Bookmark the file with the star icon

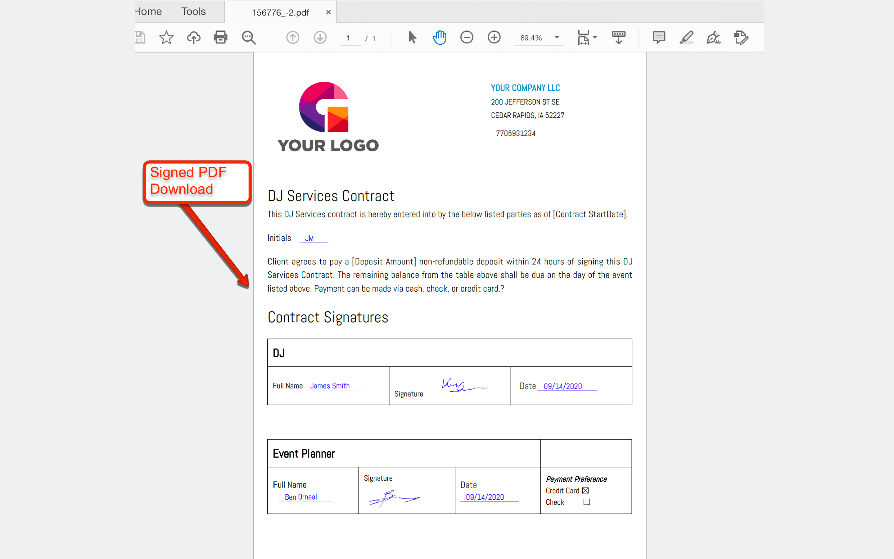tap(166, 37)
